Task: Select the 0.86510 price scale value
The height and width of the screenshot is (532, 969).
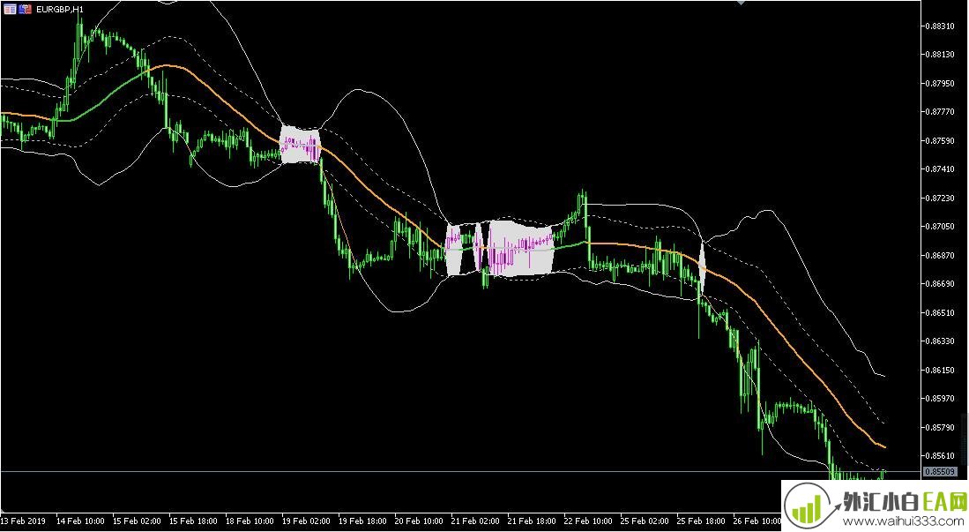Action: point(940,312)
